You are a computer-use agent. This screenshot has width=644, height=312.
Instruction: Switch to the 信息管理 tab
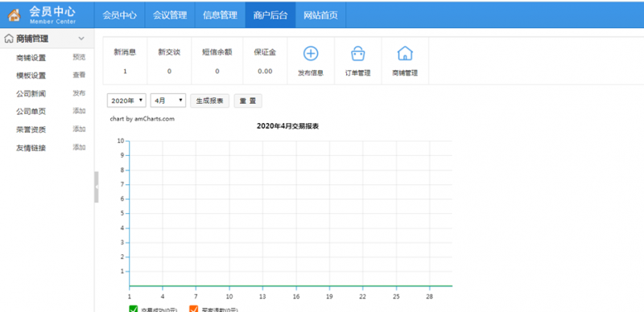[x=220, y=15]
